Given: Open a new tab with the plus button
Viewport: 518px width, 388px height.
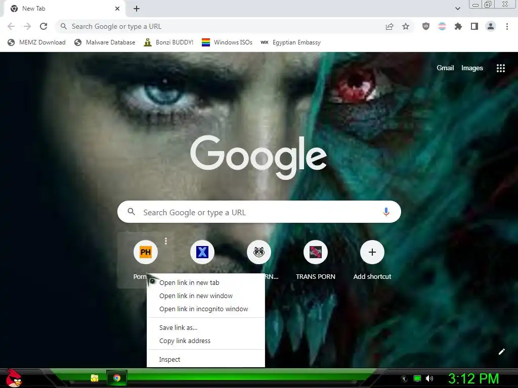Looking at the screenshot, I should [x=137, y=9].
